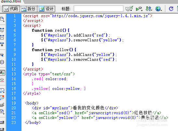Toggle the line numbers # button
The height and width of the screenshot is (131, 178).
point(2,73)
